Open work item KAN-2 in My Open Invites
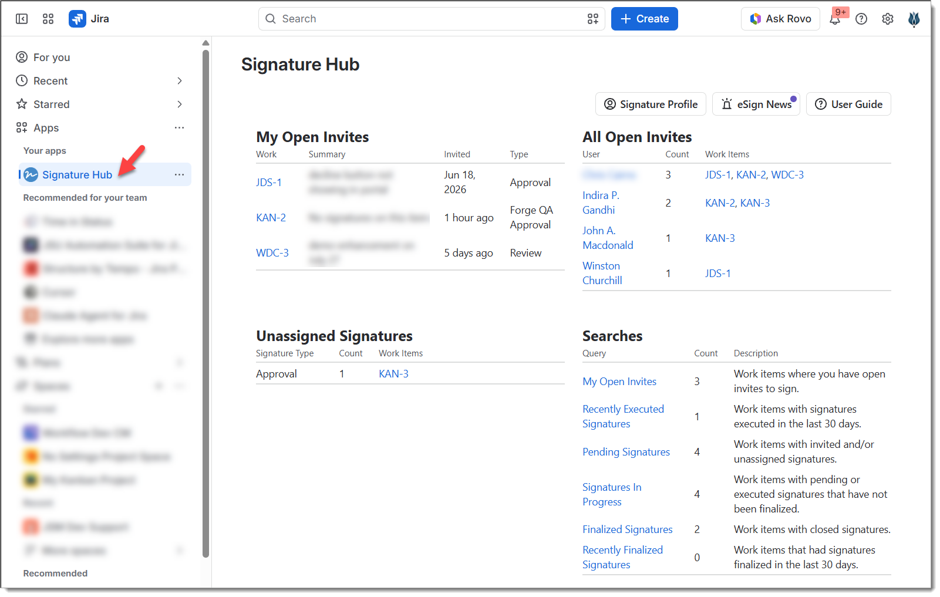Viewport: 940px width, 597px height. 271,218
